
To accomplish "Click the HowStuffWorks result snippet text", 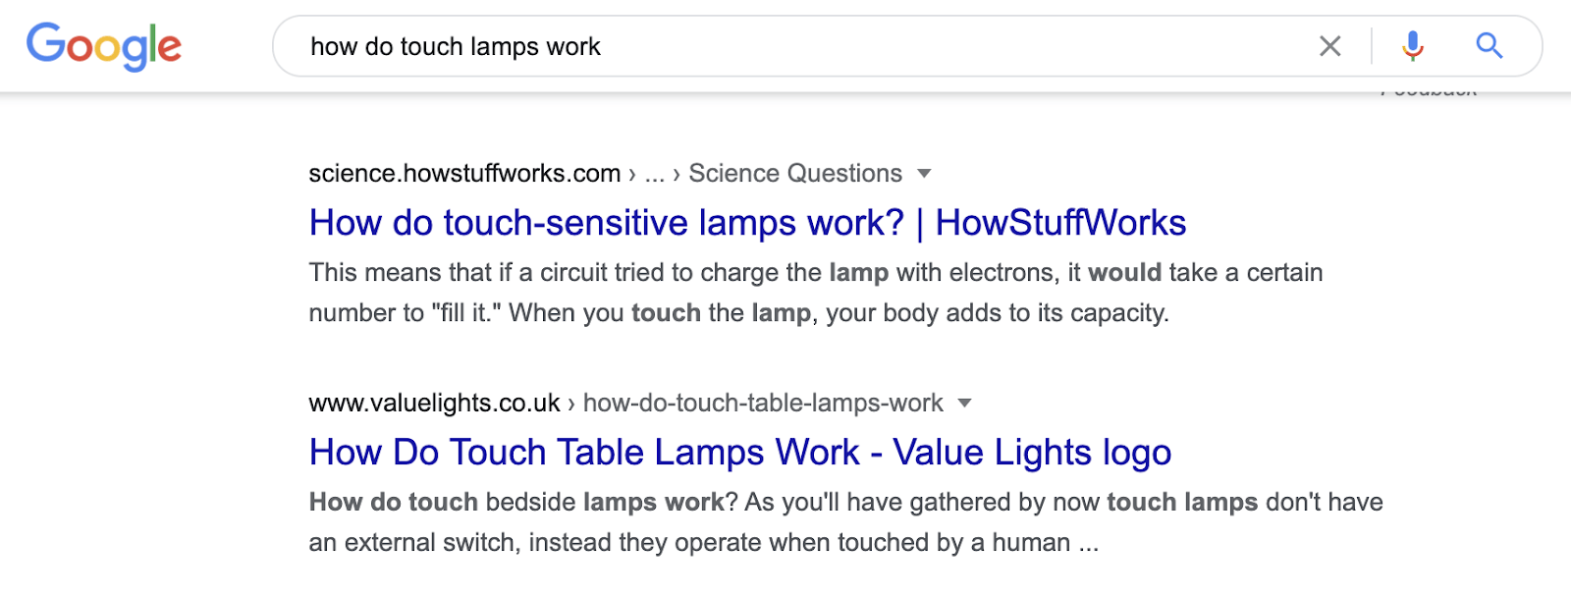I will coord(736,293).
